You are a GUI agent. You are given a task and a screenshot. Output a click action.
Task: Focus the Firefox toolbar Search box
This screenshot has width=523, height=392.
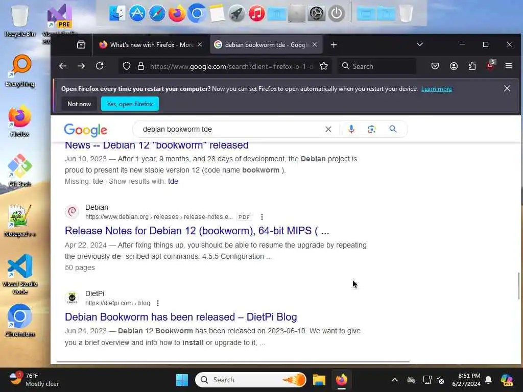point(377,66)
